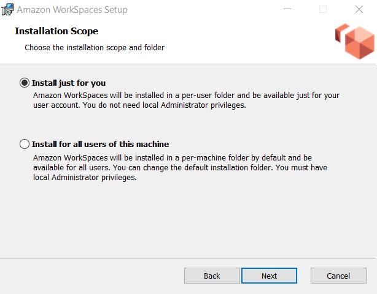Close the Amazon WorkSpaces Setup window
This screenshot has height=294, width=377.
359,10
